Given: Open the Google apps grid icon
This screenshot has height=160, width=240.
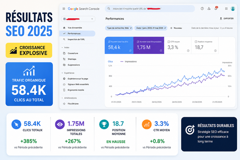Looking at the screenshot, I should tap(226, 9).
